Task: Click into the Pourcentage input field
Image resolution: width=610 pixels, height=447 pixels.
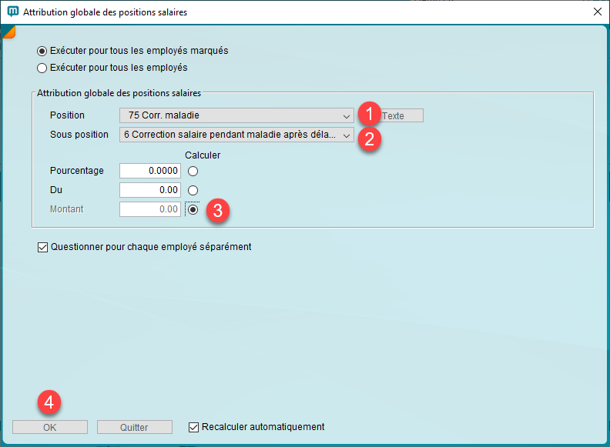Action: [x=150, y=171]
